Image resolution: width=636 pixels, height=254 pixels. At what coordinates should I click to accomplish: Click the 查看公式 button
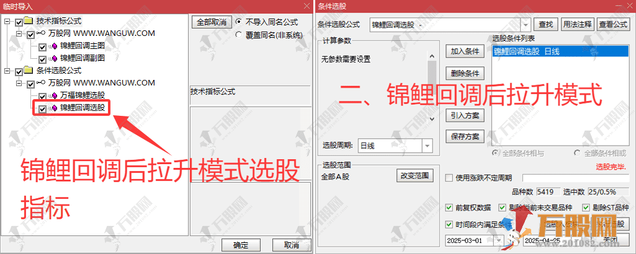click(x=613, y=24)
